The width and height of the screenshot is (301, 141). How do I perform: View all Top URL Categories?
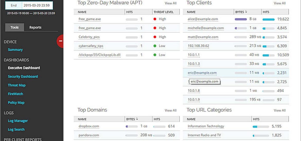coord(279,110)
